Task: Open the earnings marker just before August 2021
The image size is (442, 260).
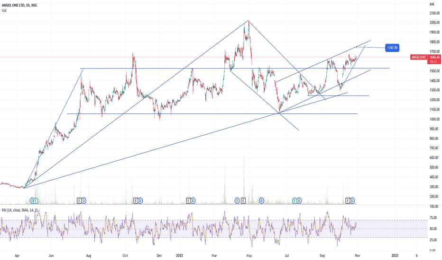Action: click(x=79, y=201)
